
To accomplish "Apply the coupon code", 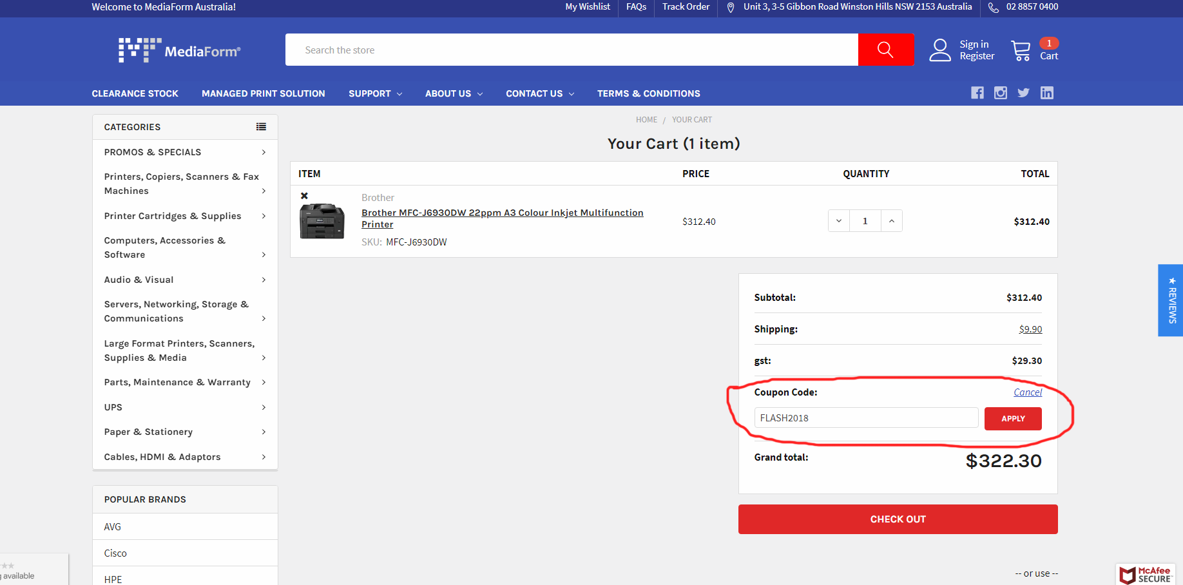I will 1013,419.
